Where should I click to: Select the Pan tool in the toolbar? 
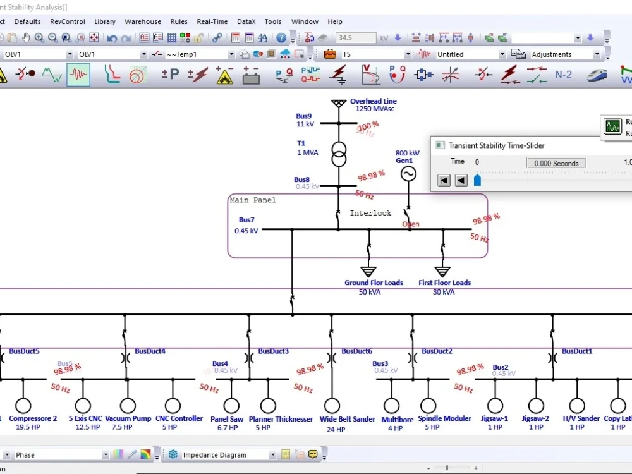(x=27, y=38)
